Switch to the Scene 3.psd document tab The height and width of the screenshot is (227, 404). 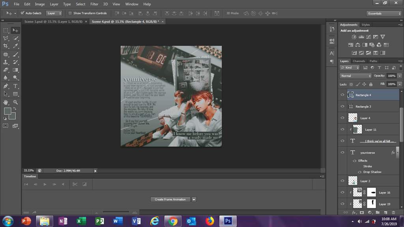tap(53, 22)
